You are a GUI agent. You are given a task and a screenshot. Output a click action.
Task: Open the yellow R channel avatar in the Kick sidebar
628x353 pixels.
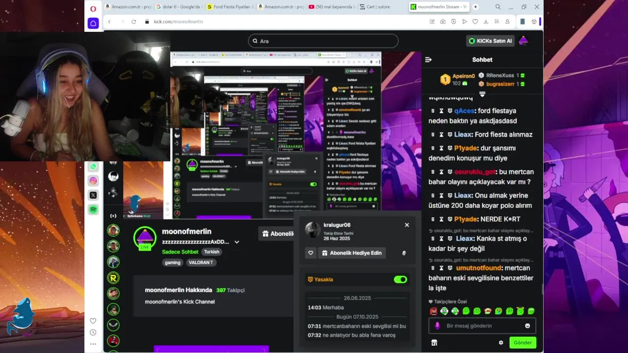pos(113,277)
